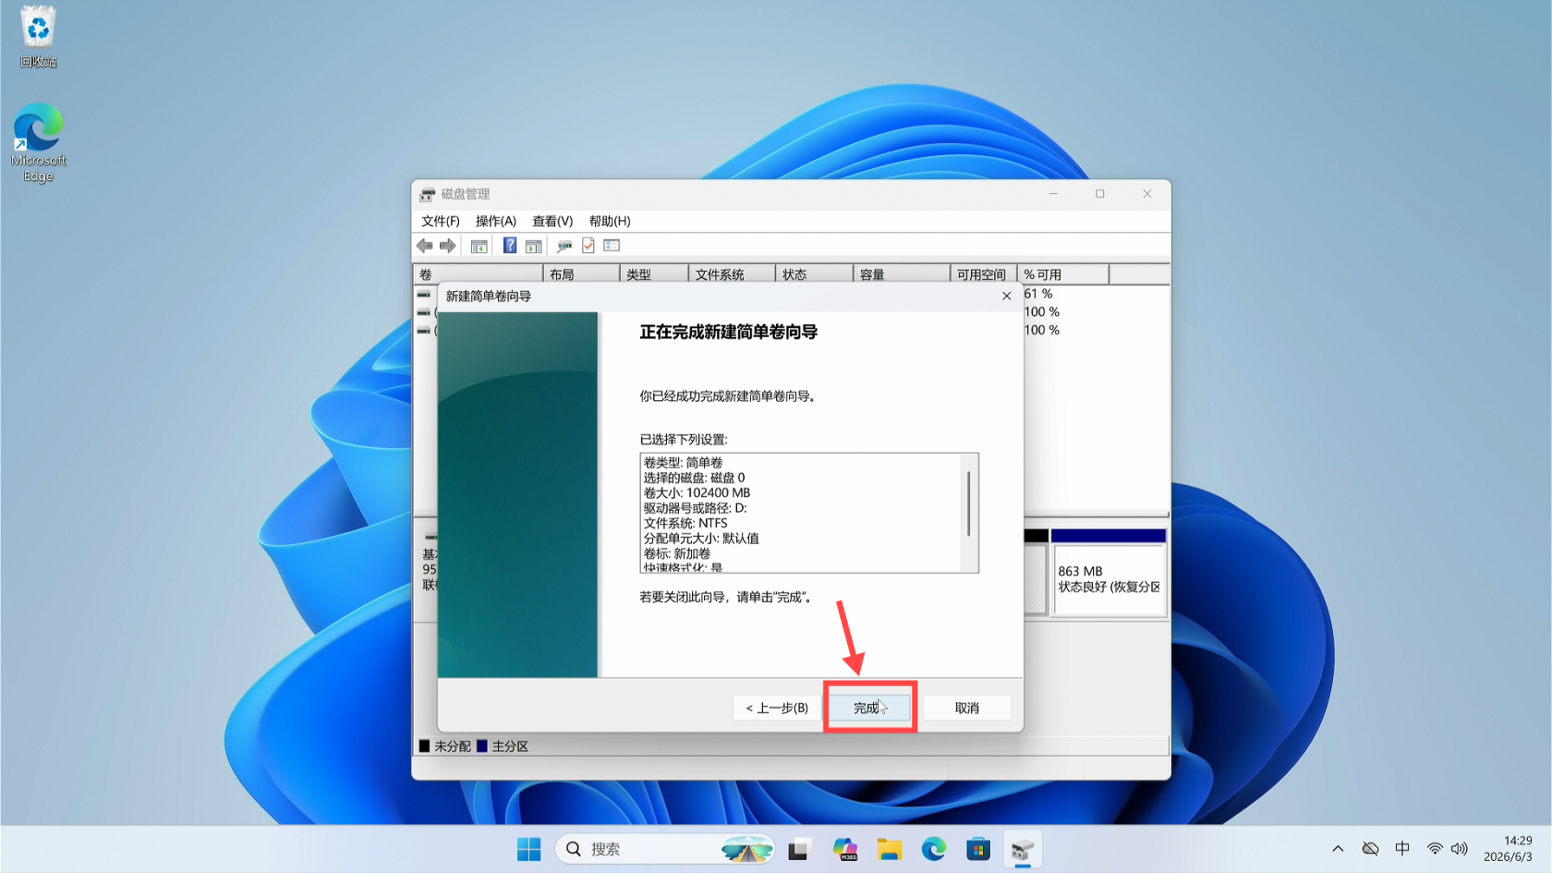This screenshot has height=873, width=1552.
Task: Click the taskbar 搜索 search box
Action: (665, 849)
